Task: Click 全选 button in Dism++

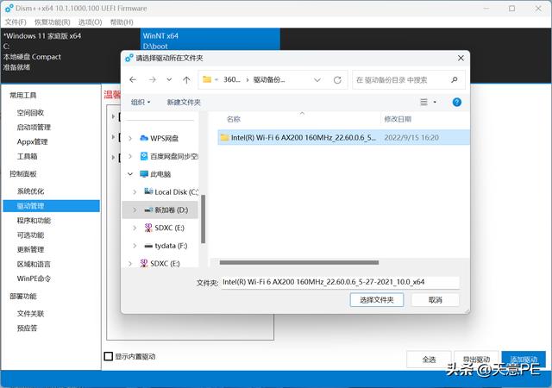Action: pos(429,360)
